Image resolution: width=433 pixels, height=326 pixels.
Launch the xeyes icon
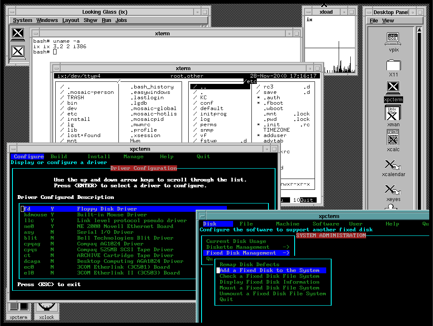click(393, 190)
